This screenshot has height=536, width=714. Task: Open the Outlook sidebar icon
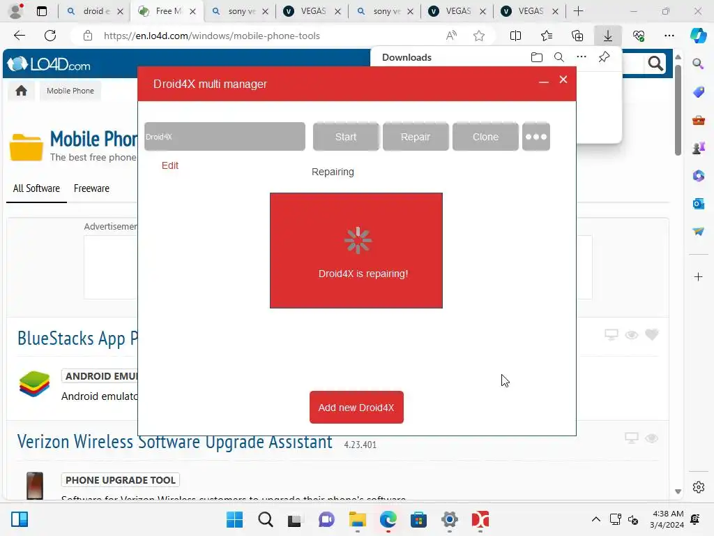(698, 204)
